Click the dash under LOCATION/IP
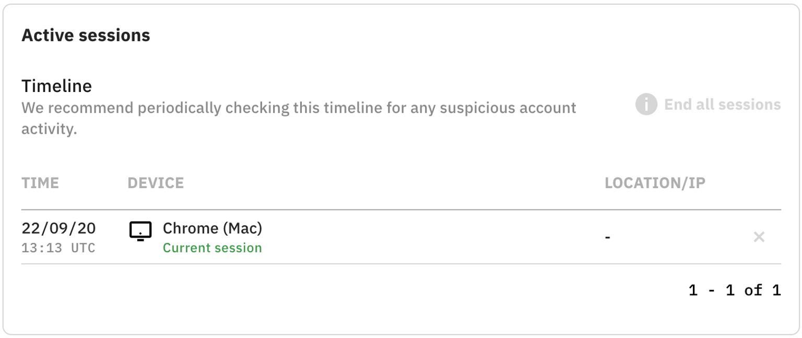The height and width of the screenshot is (338, 802). [x=608, y=237]
